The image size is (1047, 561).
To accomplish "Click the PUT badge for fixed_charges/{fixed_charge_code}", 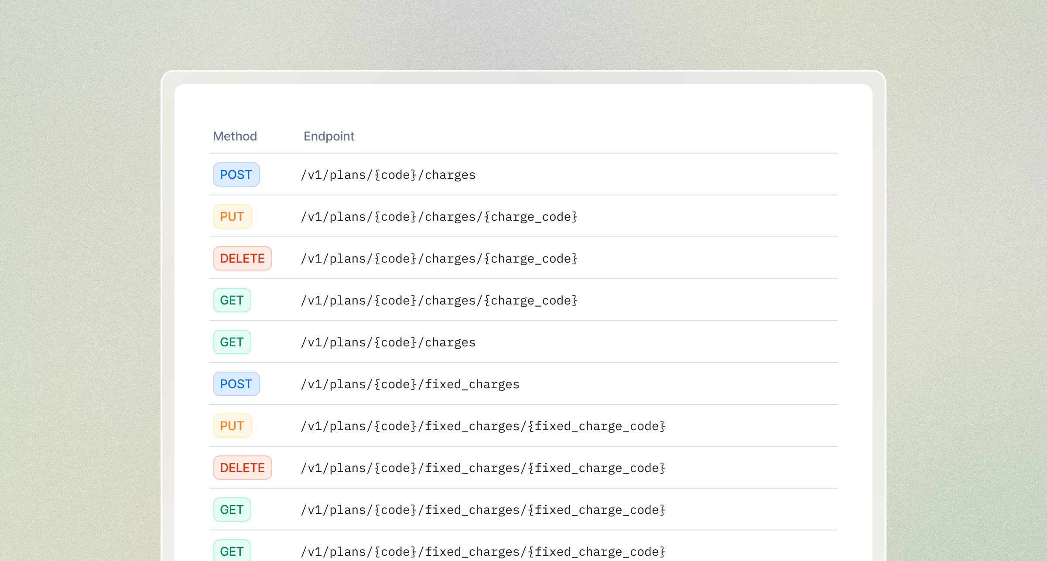I will point(232,426).
